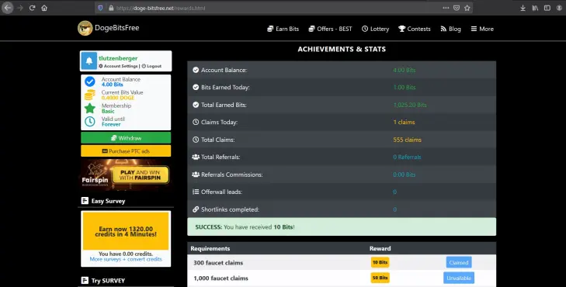Open the downloads arrow icon

click(523, 8)
